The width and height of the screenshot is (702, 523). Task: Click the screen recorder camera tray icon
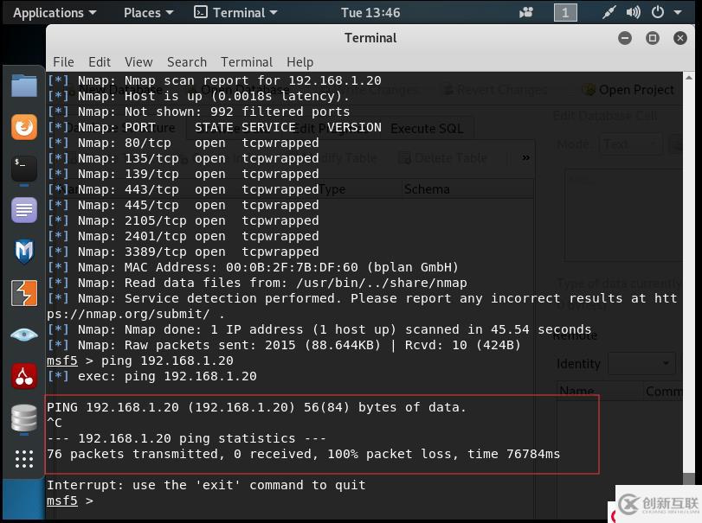(x=526, y=12)
